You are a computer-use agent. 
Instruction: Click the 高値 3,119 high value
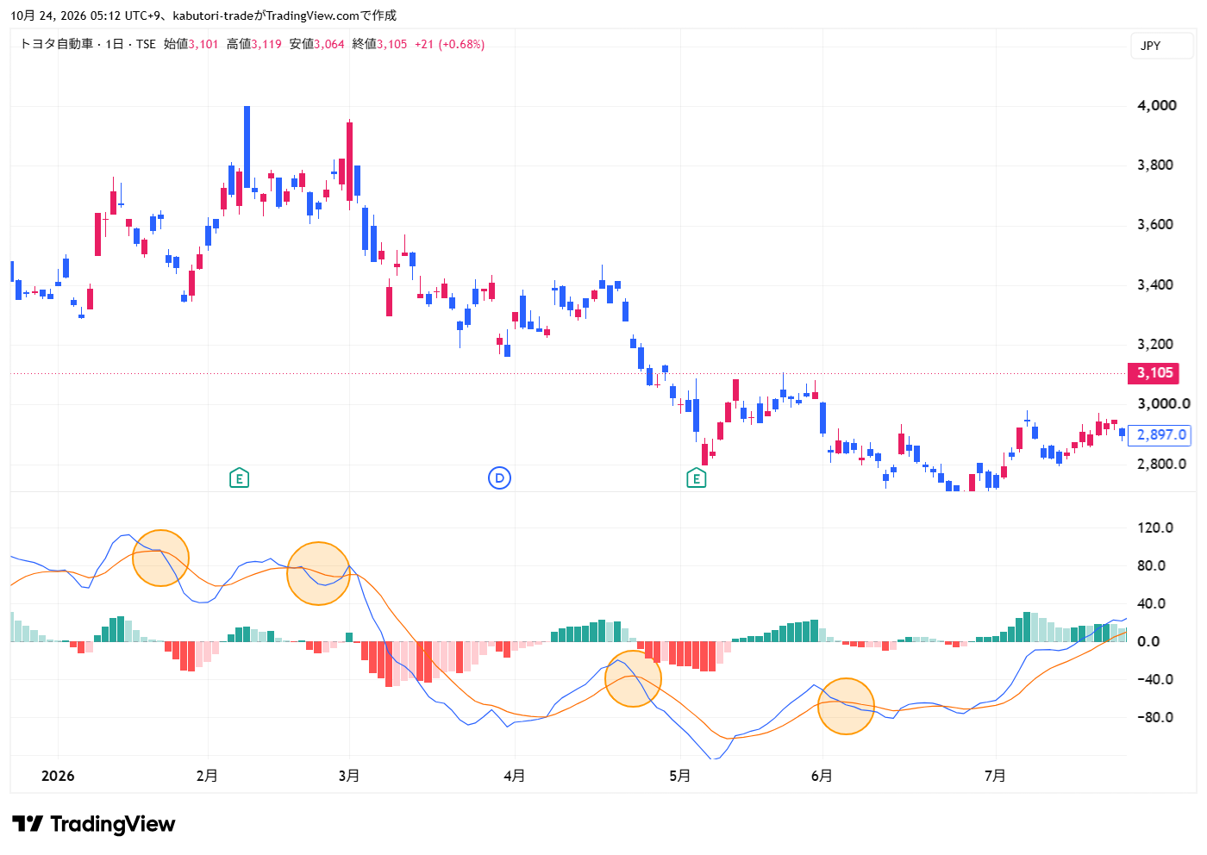coord(254,44)
